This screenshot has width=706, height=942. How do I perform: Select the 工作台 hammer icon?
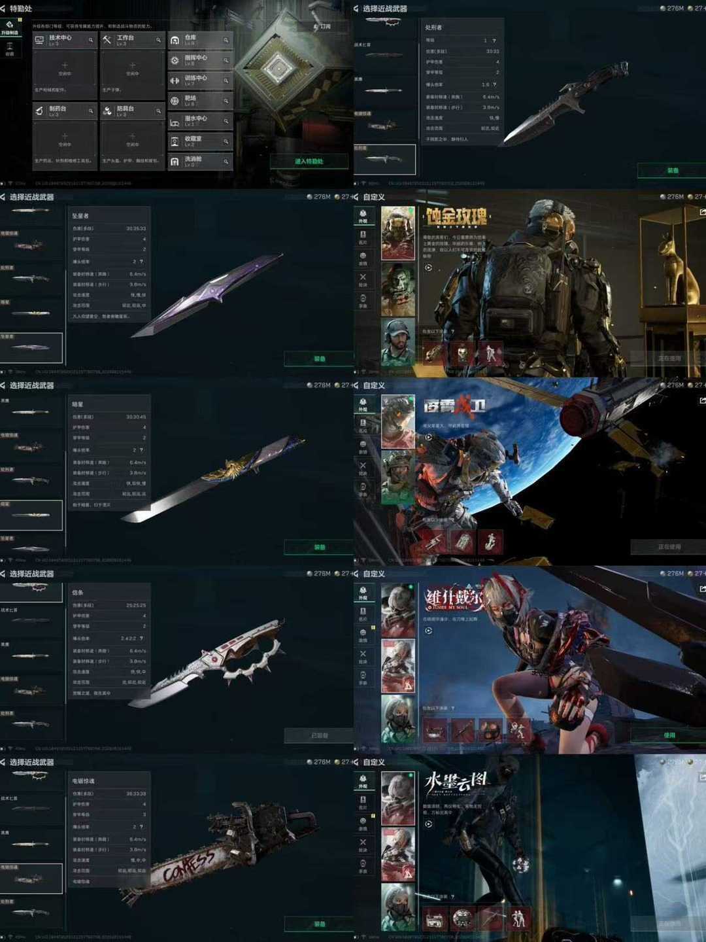click(107, 40)
